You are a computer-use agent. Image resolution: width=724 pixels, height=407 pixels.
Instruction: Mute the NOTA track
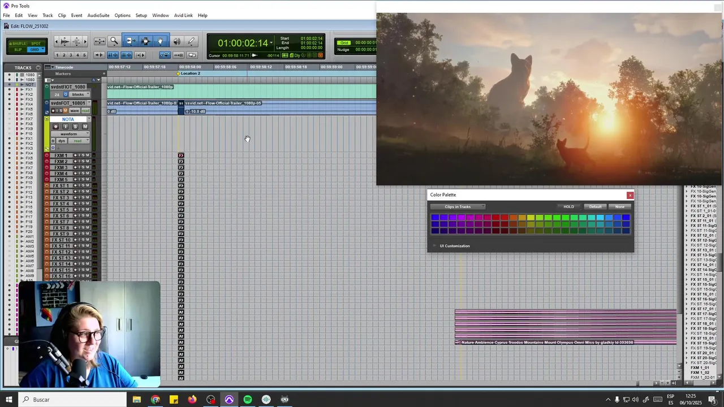(x=85, y=127)
